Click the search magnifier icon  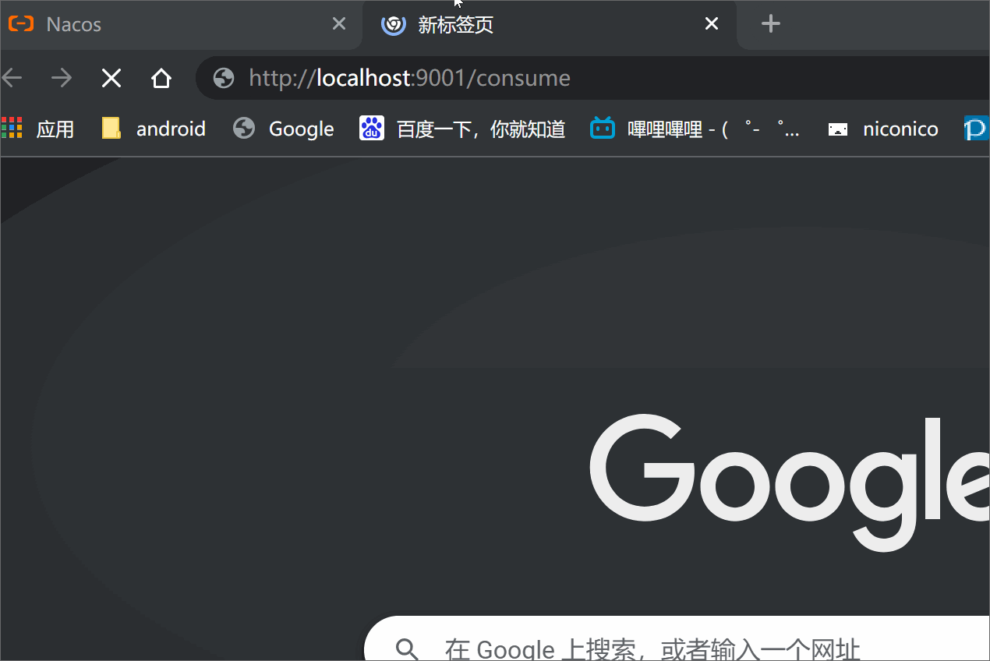tap(406, 649)
